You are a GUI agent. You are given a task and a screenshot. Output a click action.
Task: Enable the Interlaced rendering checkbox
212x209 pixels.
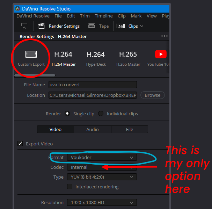point(70,187)
